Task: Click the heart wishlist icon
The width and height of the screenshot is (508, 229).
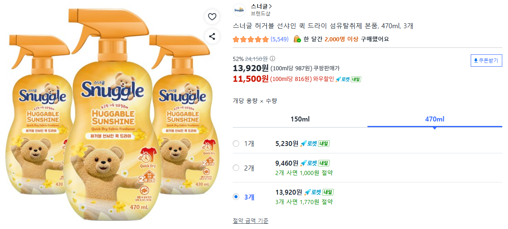Action: [212, 17]
